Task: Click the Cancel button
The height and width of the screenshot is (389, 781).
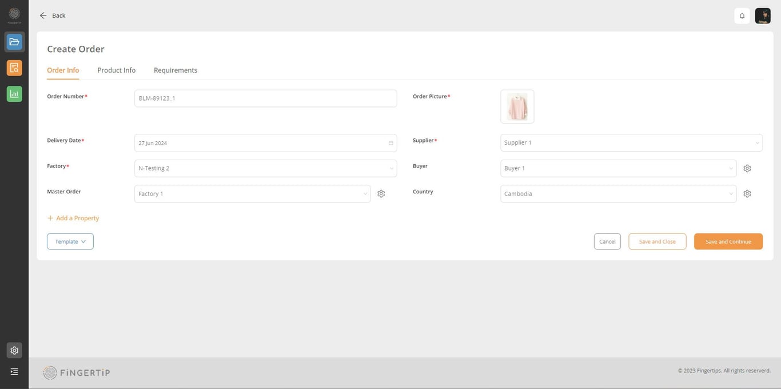Action: point(607,241)
